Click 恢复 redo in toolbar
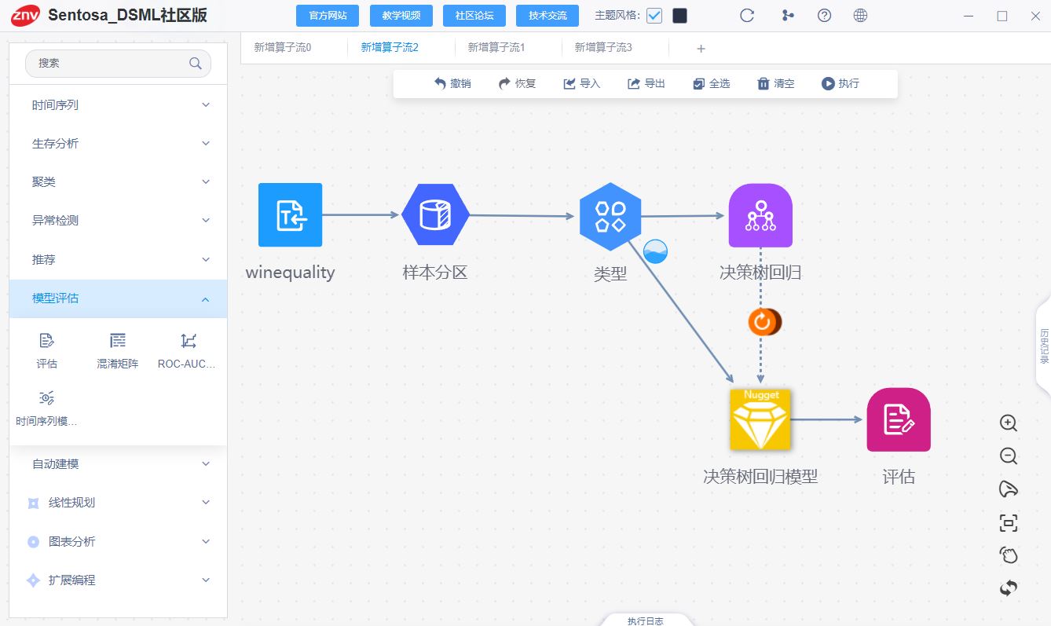This screenshot has height=626, width=1051. tap(517, 83)
